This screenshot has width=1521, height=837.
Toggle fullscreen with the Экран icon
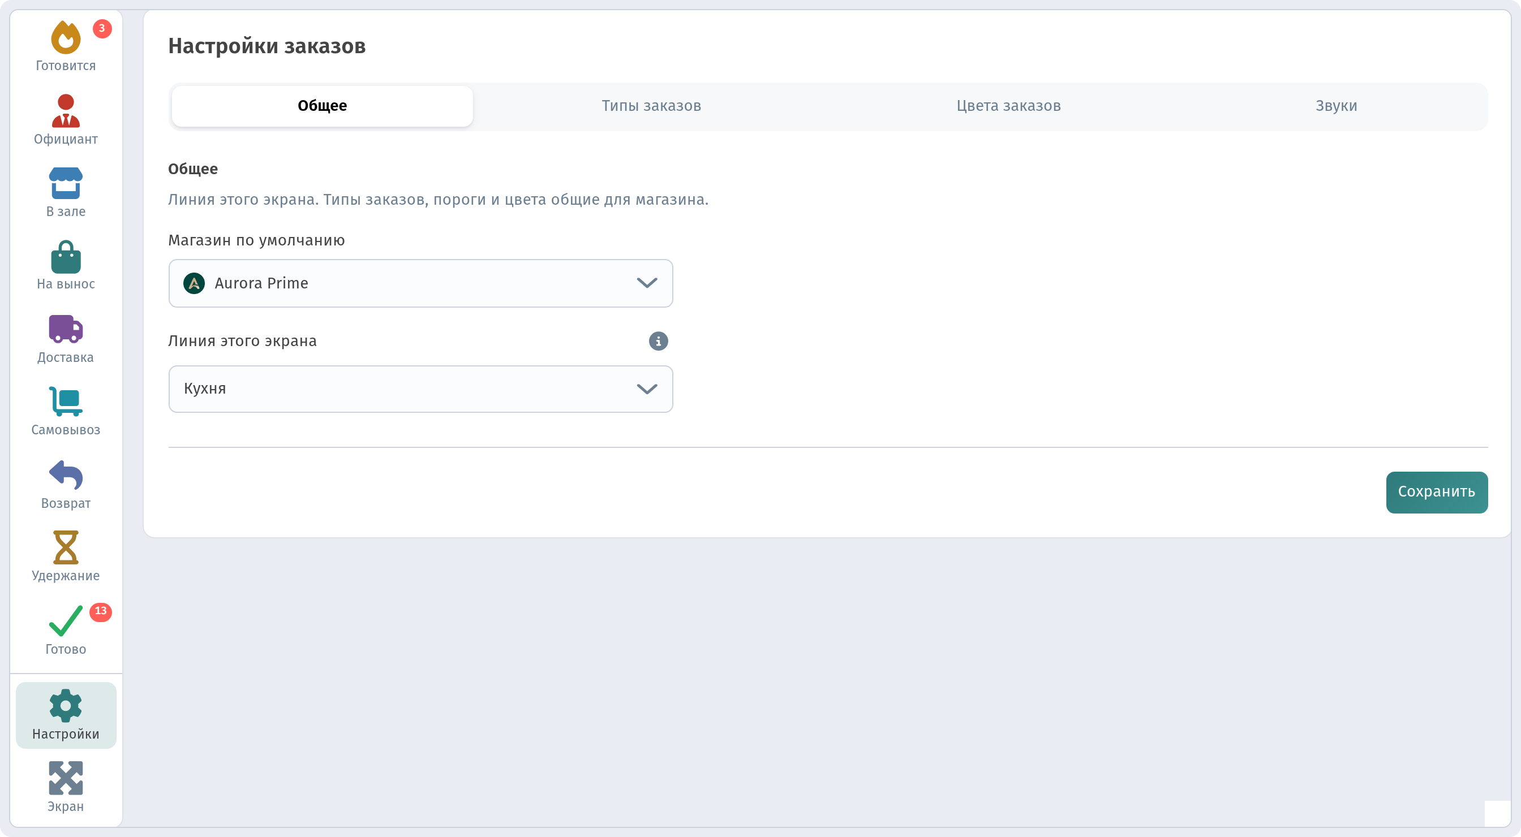66,778
